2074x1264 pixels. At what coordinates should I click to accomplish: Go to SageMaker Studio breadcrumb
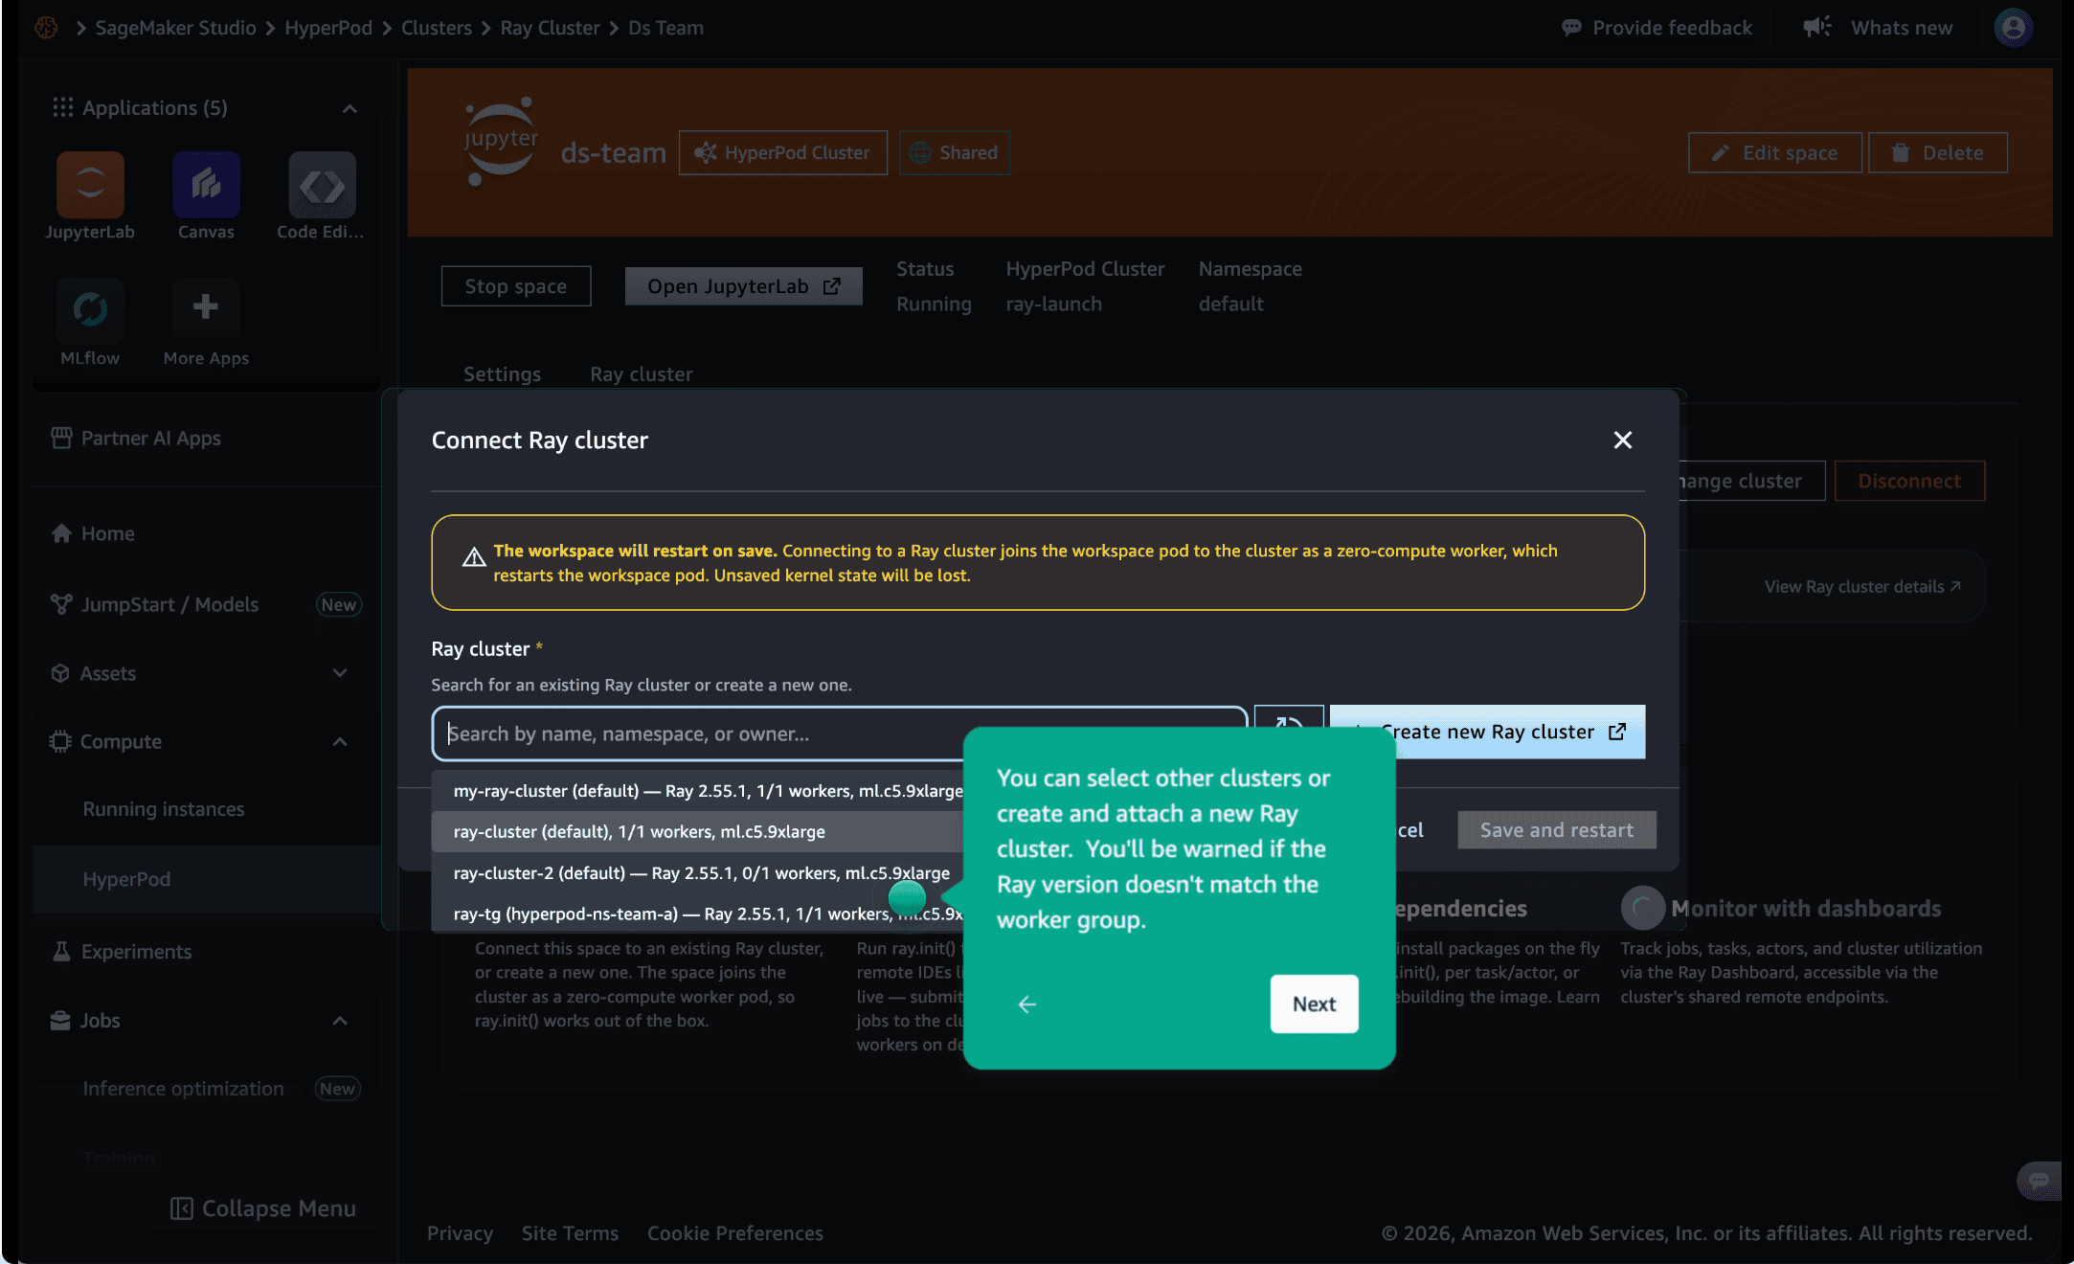coord(176,28)
